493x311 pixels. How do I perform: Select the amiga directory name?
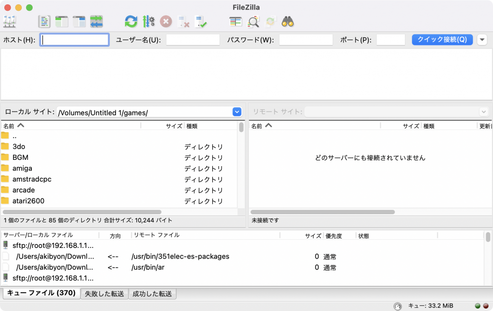pyautogui.click(x=22, y=168)
